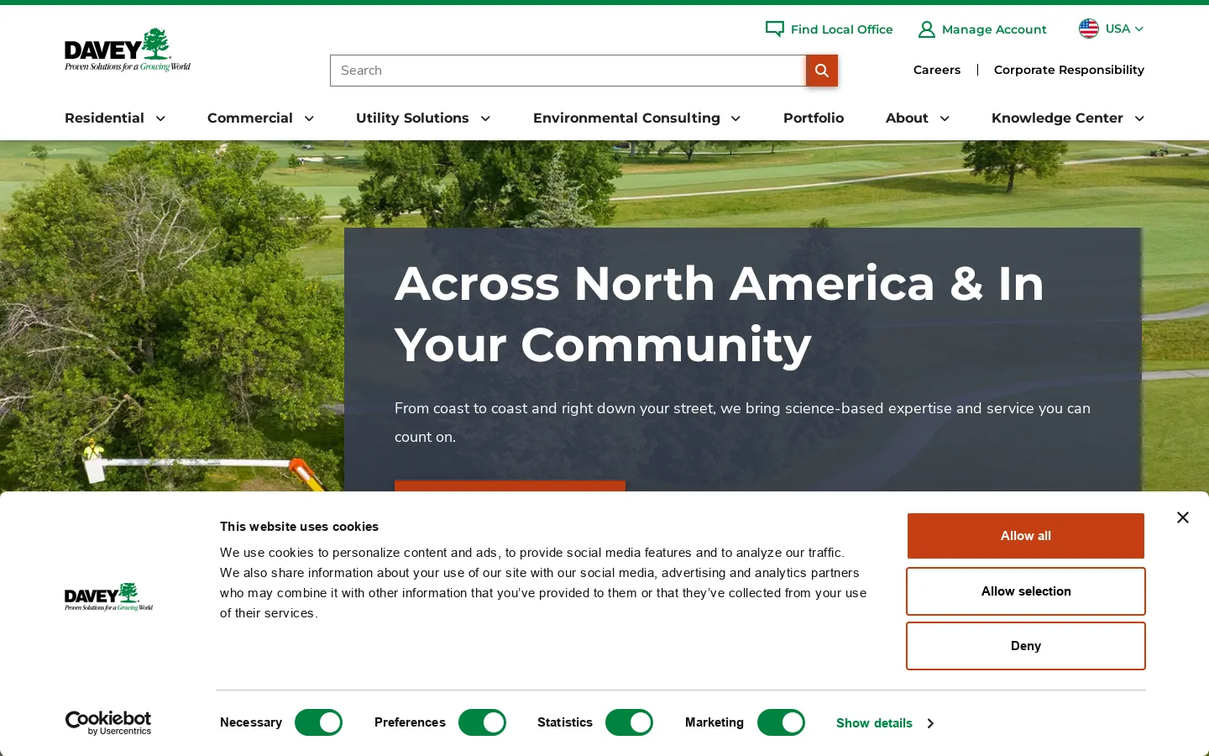Click the hero heading Across North America
This screenshot has width=1209, height=756.
(x=720, y=314)
